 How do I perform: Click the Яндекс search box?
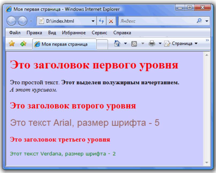[x=157, y=21]
